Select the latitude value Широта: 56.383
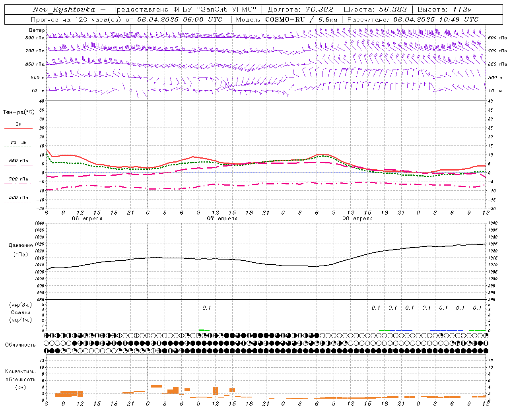 pos(375,10)
